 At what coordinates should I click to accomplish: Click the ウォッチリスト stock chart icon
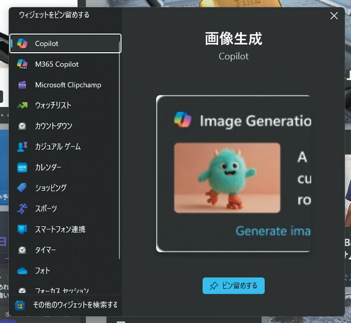pos(22,105)
